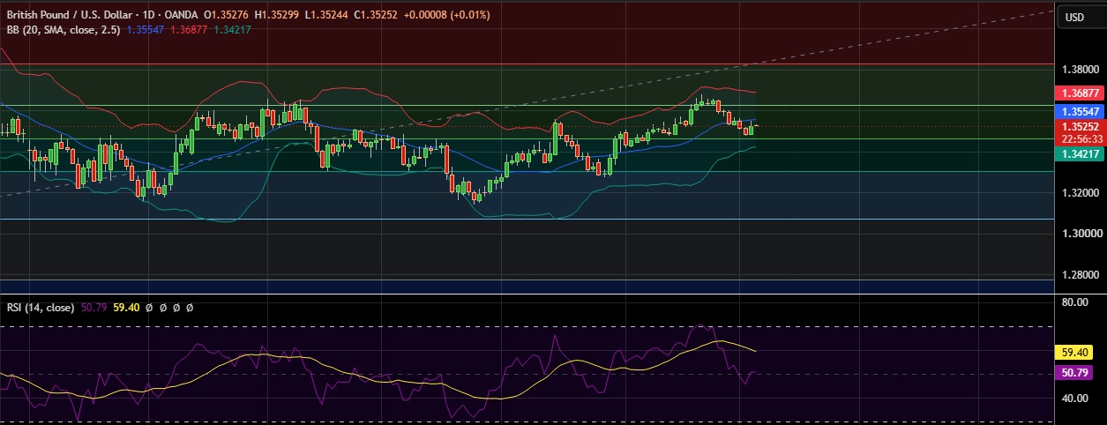Select the RSI (14, close) indicator label
Screen dimensions: 1107x425
[x=41, y=308]
